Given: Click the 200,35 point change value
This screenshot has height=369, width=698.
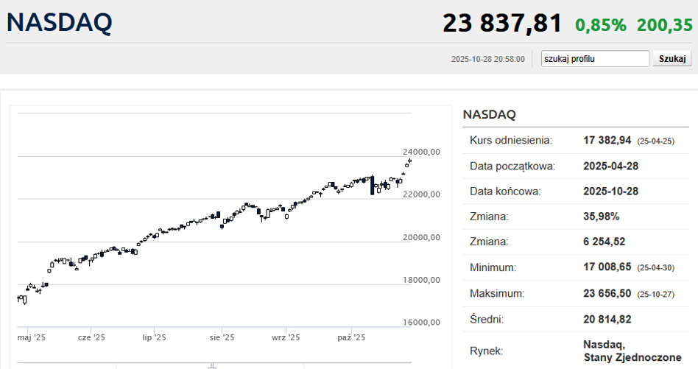Looking at the screenshot, I should [665, 25].
